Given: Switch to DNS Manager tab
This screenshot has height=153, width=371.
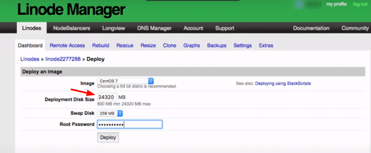Looking at the screenshot, I should pyautogui.click(x=154, y=28).
